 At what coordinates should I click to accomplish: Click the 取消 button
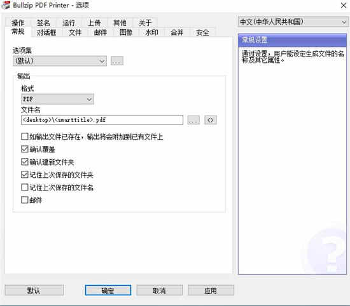coord(159,290)
